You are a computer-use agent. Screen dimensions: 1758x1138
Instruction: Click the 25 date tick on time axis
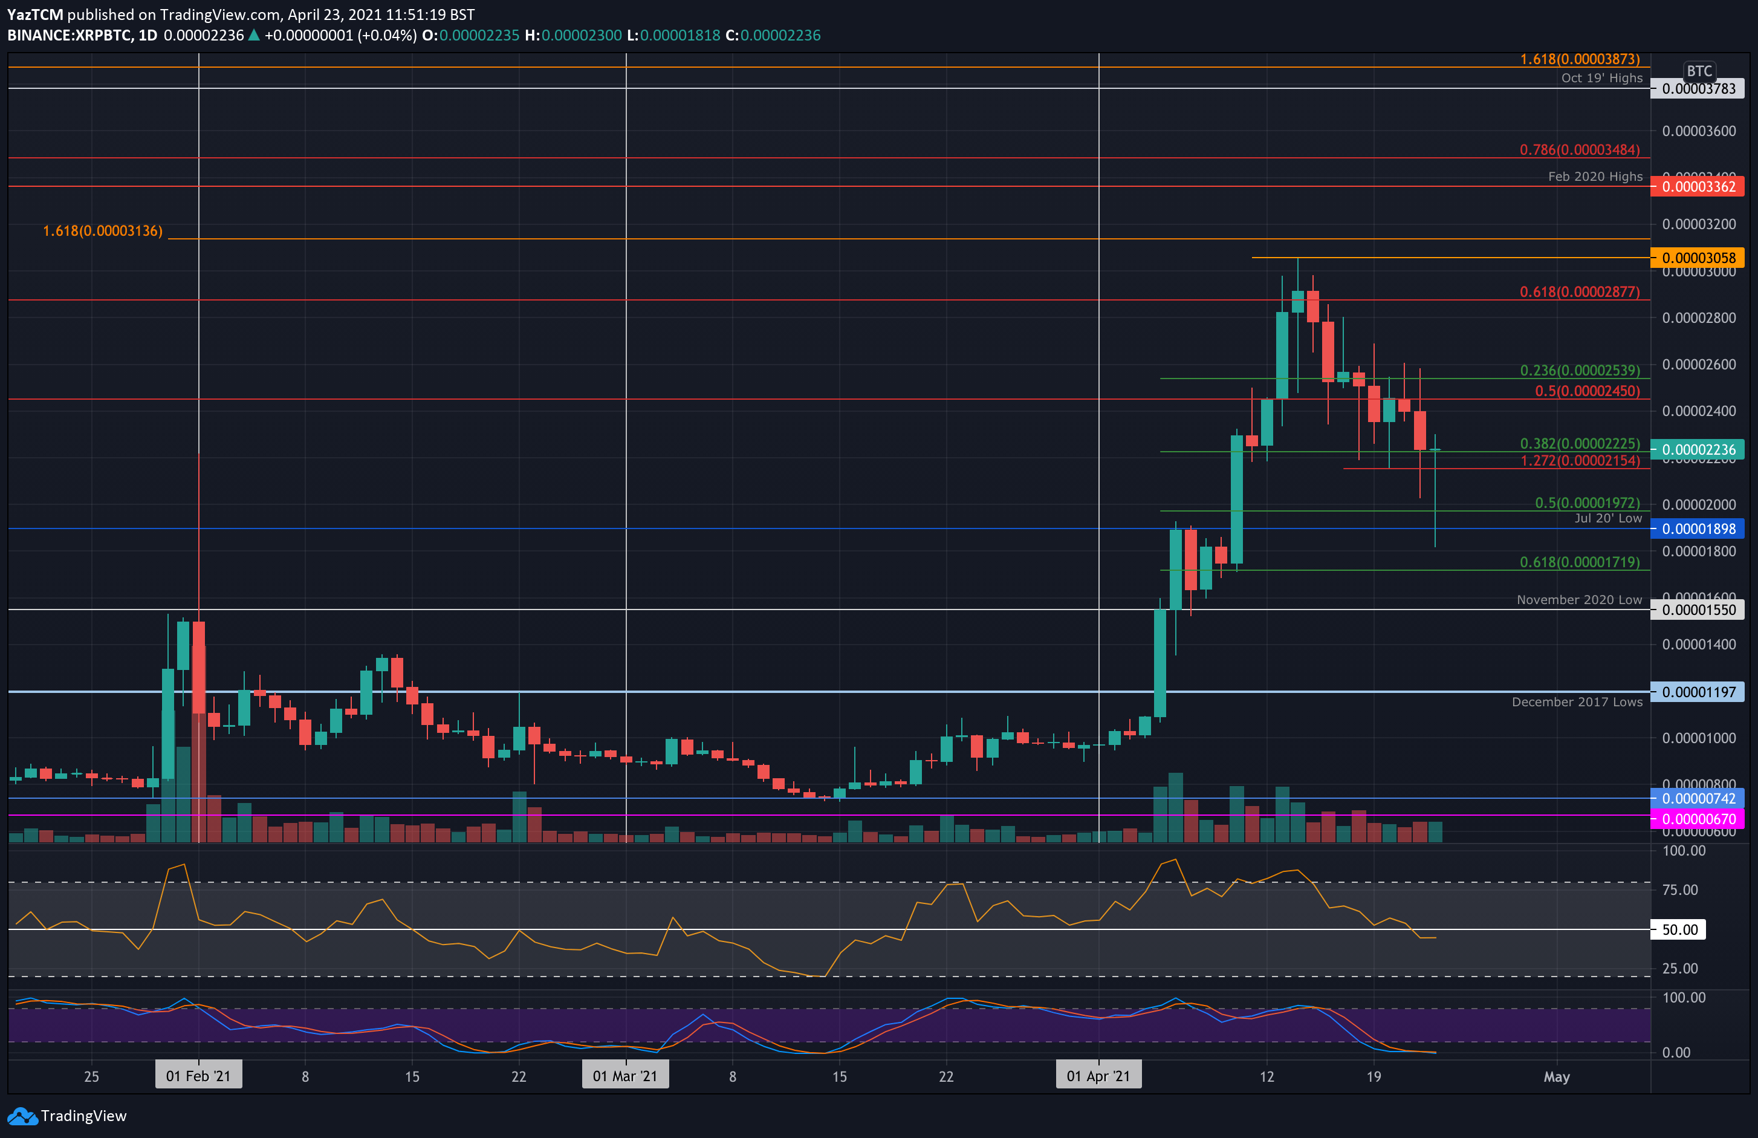(92, 1077)
